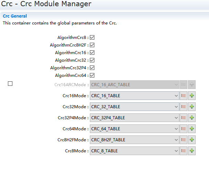Toggle the AlgorithmCrc16 checkbox
Image resolution: width=209 pixels, height=173 pixels.
pyautogui.click(x=92, y=53)
